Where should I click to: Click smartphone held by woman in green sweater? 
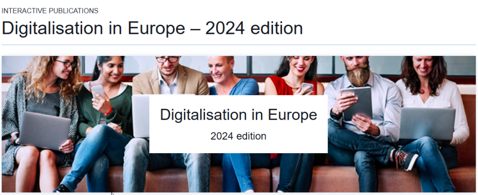tap(98, 92)
